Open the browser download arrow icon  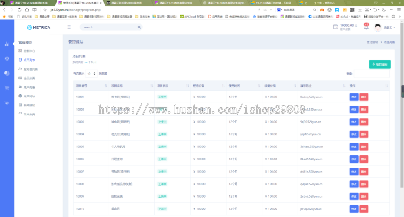tap(360, 10)
